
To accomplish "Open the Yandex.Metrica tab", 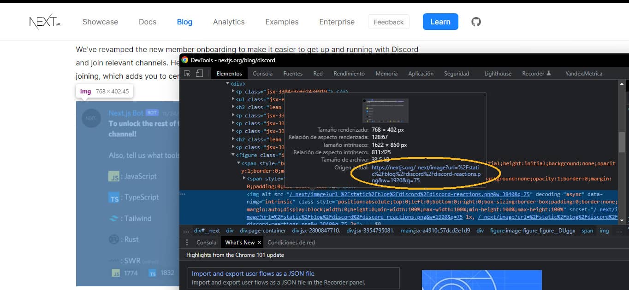I will click(584, 73).
